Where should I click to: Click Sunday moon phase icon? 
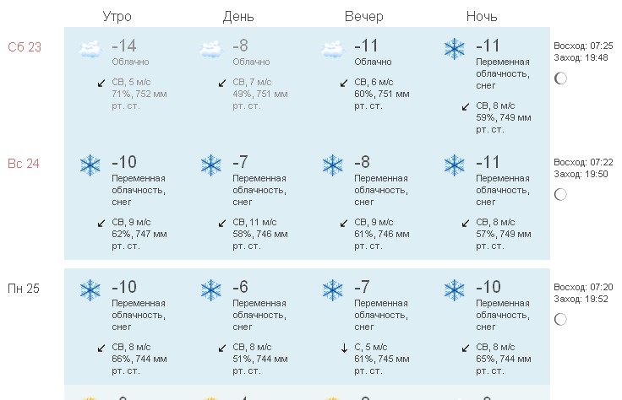coord(559,195)
